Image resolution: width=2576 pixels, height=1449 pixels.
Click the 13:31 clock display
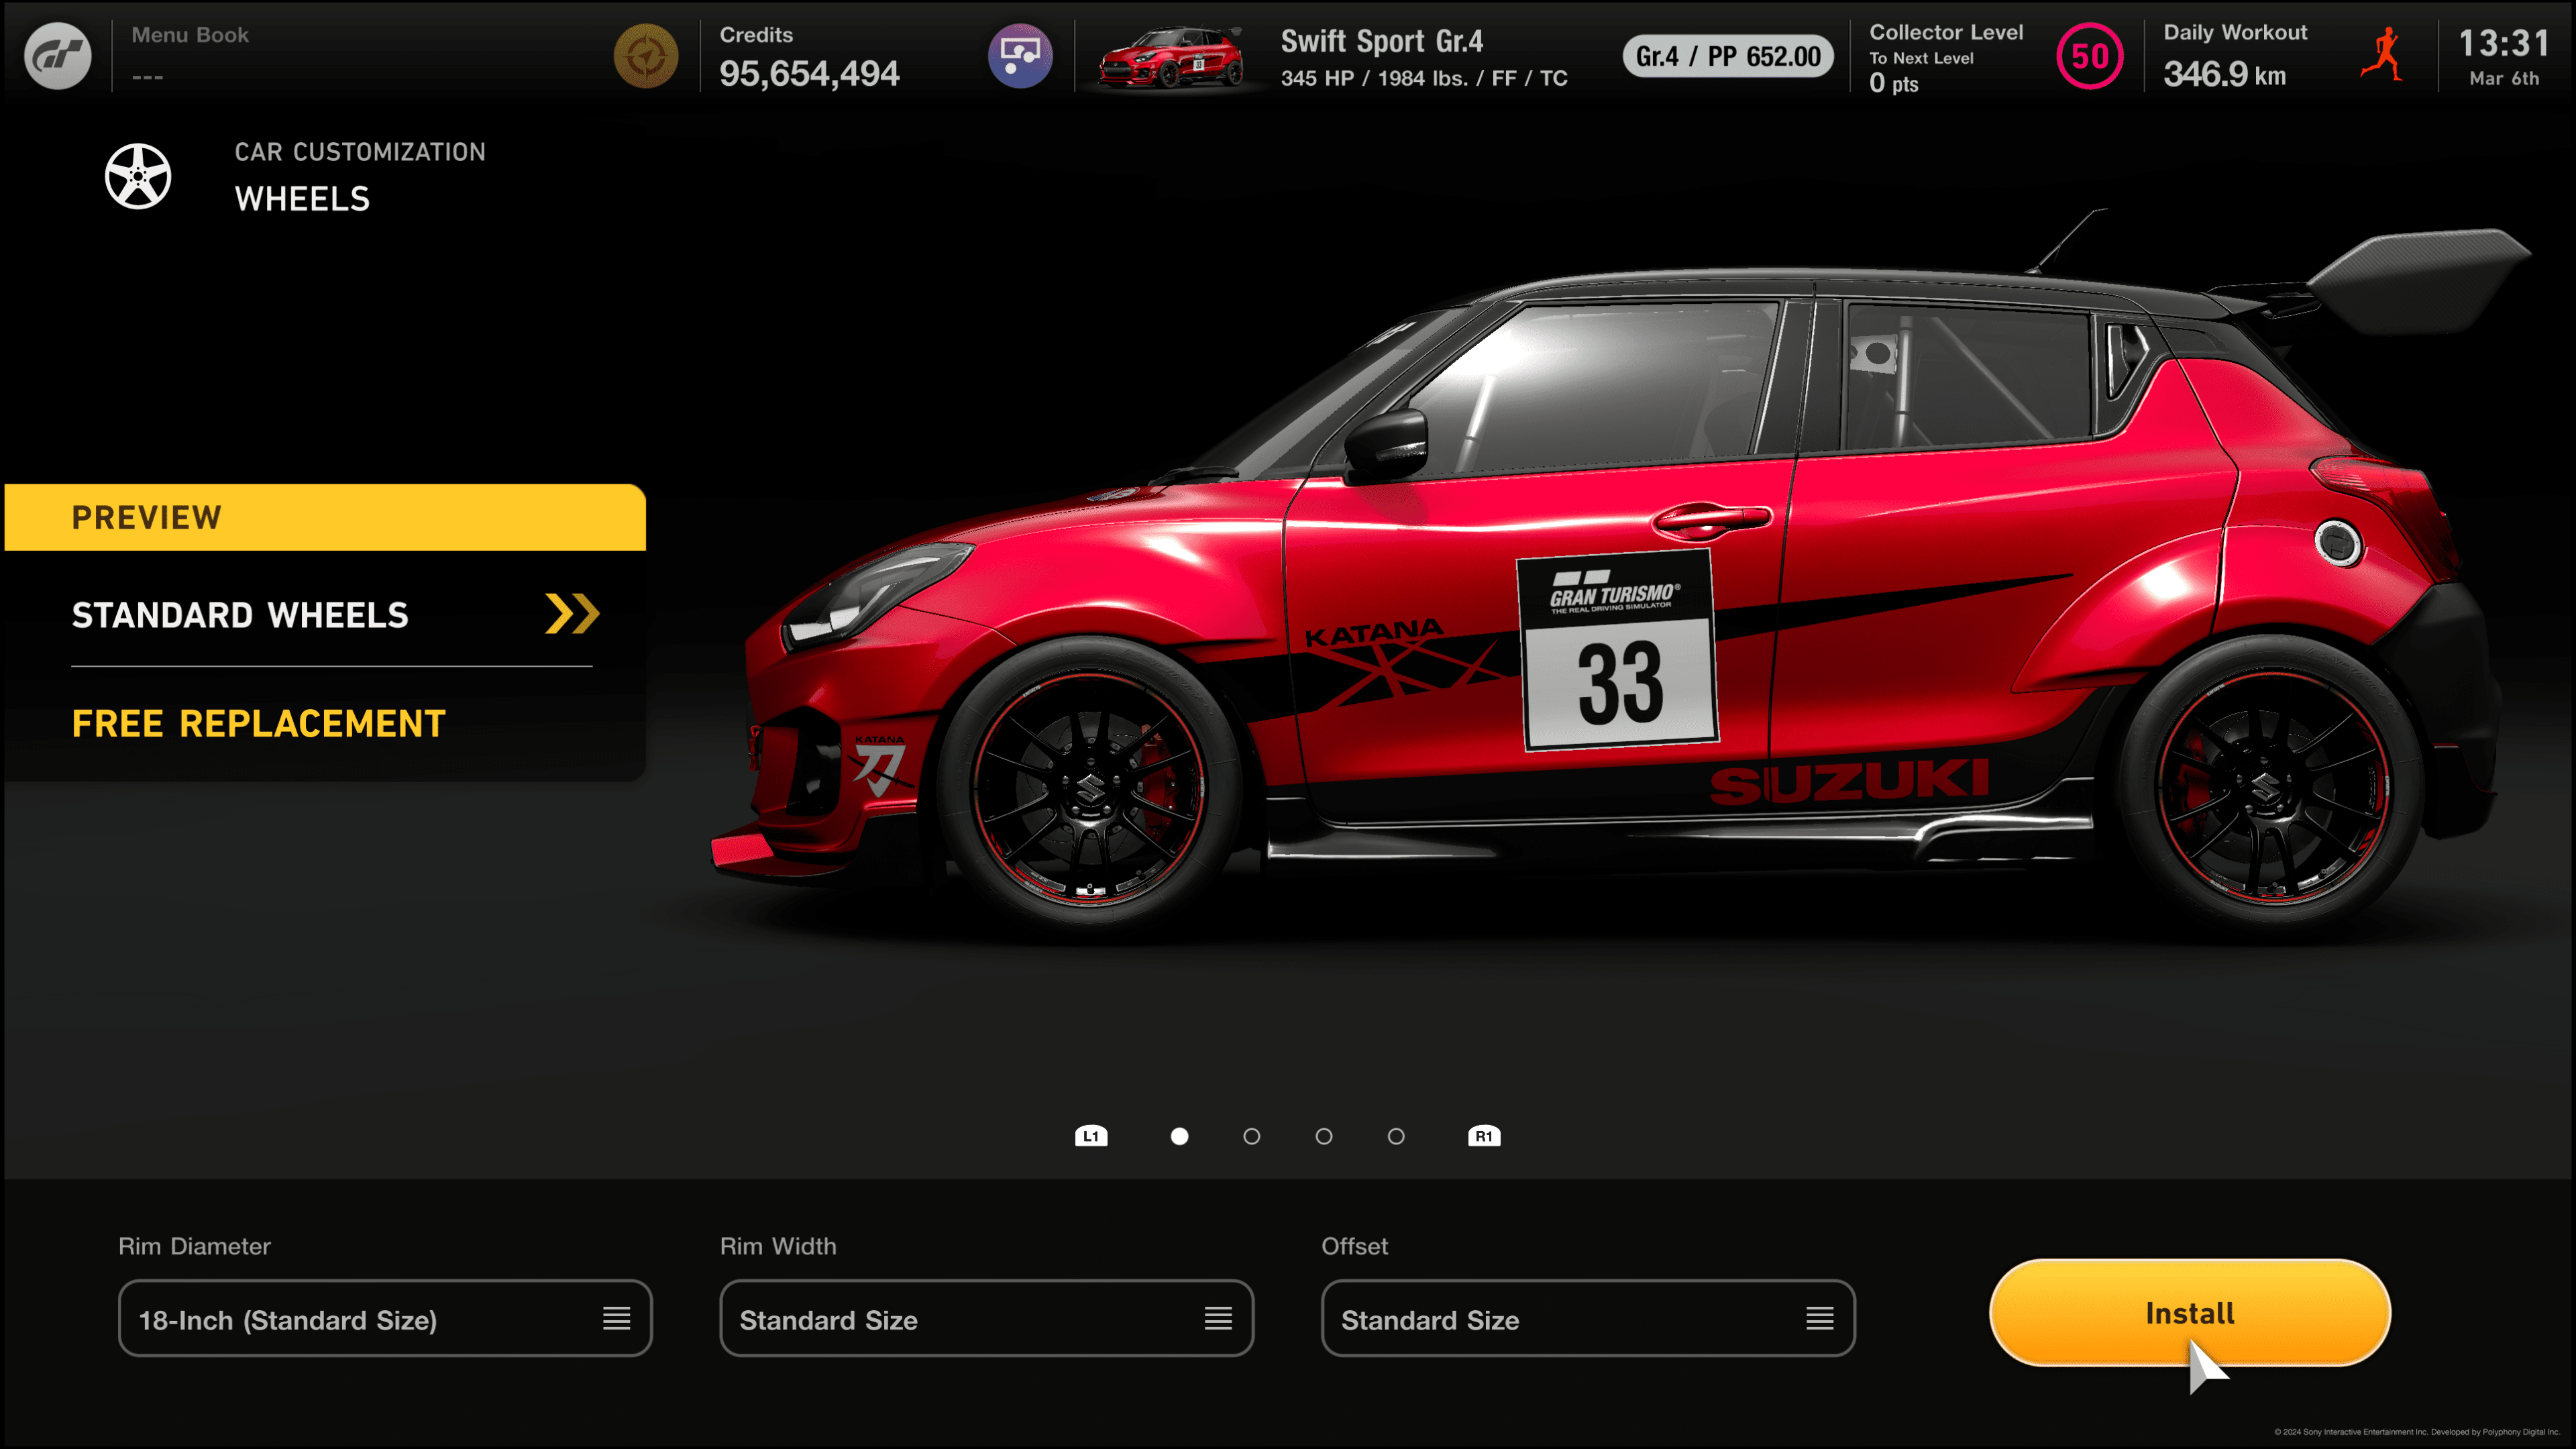2504,43
